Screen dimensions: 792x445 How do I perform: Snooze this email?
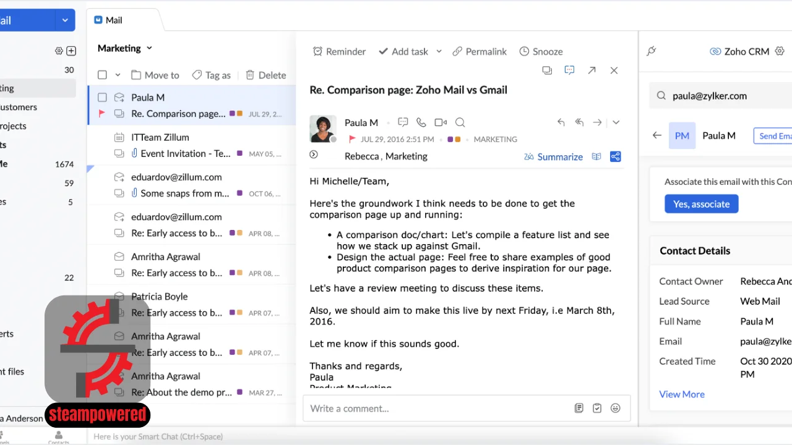[541, 51]
